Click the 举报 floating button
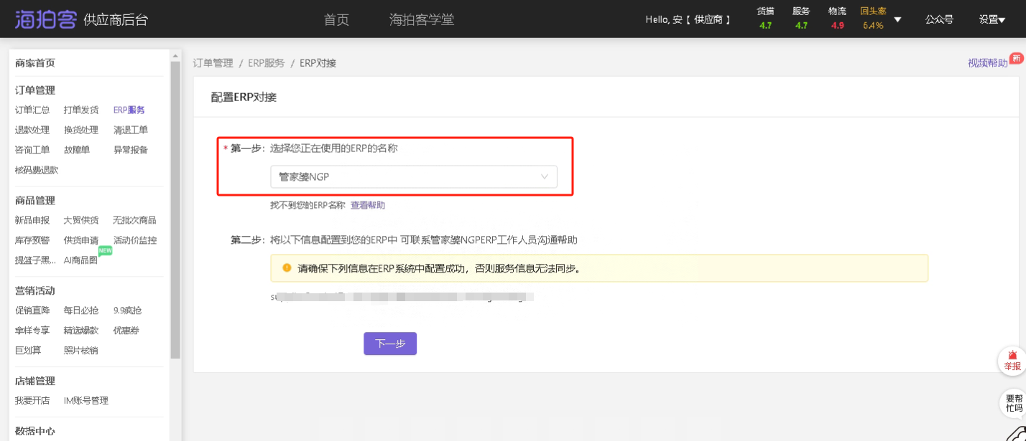This screenshot has width=1026, height=441. [x=1012, y=361]
